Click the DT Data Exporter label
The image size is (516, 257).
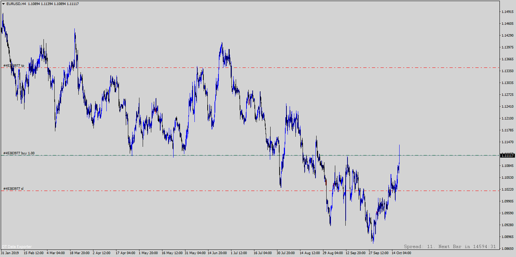[x=17, y=247]
